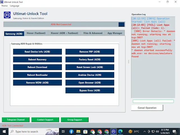The width and height of the screenshot is (180, 135).
Task: Click the 'ADB: Not Connected' top status bar
Action: (61, 24)
